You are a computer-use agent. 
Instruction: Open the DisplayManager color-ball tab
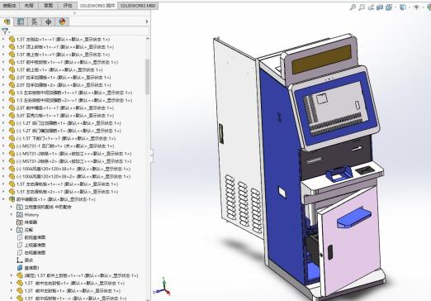pyautogui.click(x=62, y=21)
